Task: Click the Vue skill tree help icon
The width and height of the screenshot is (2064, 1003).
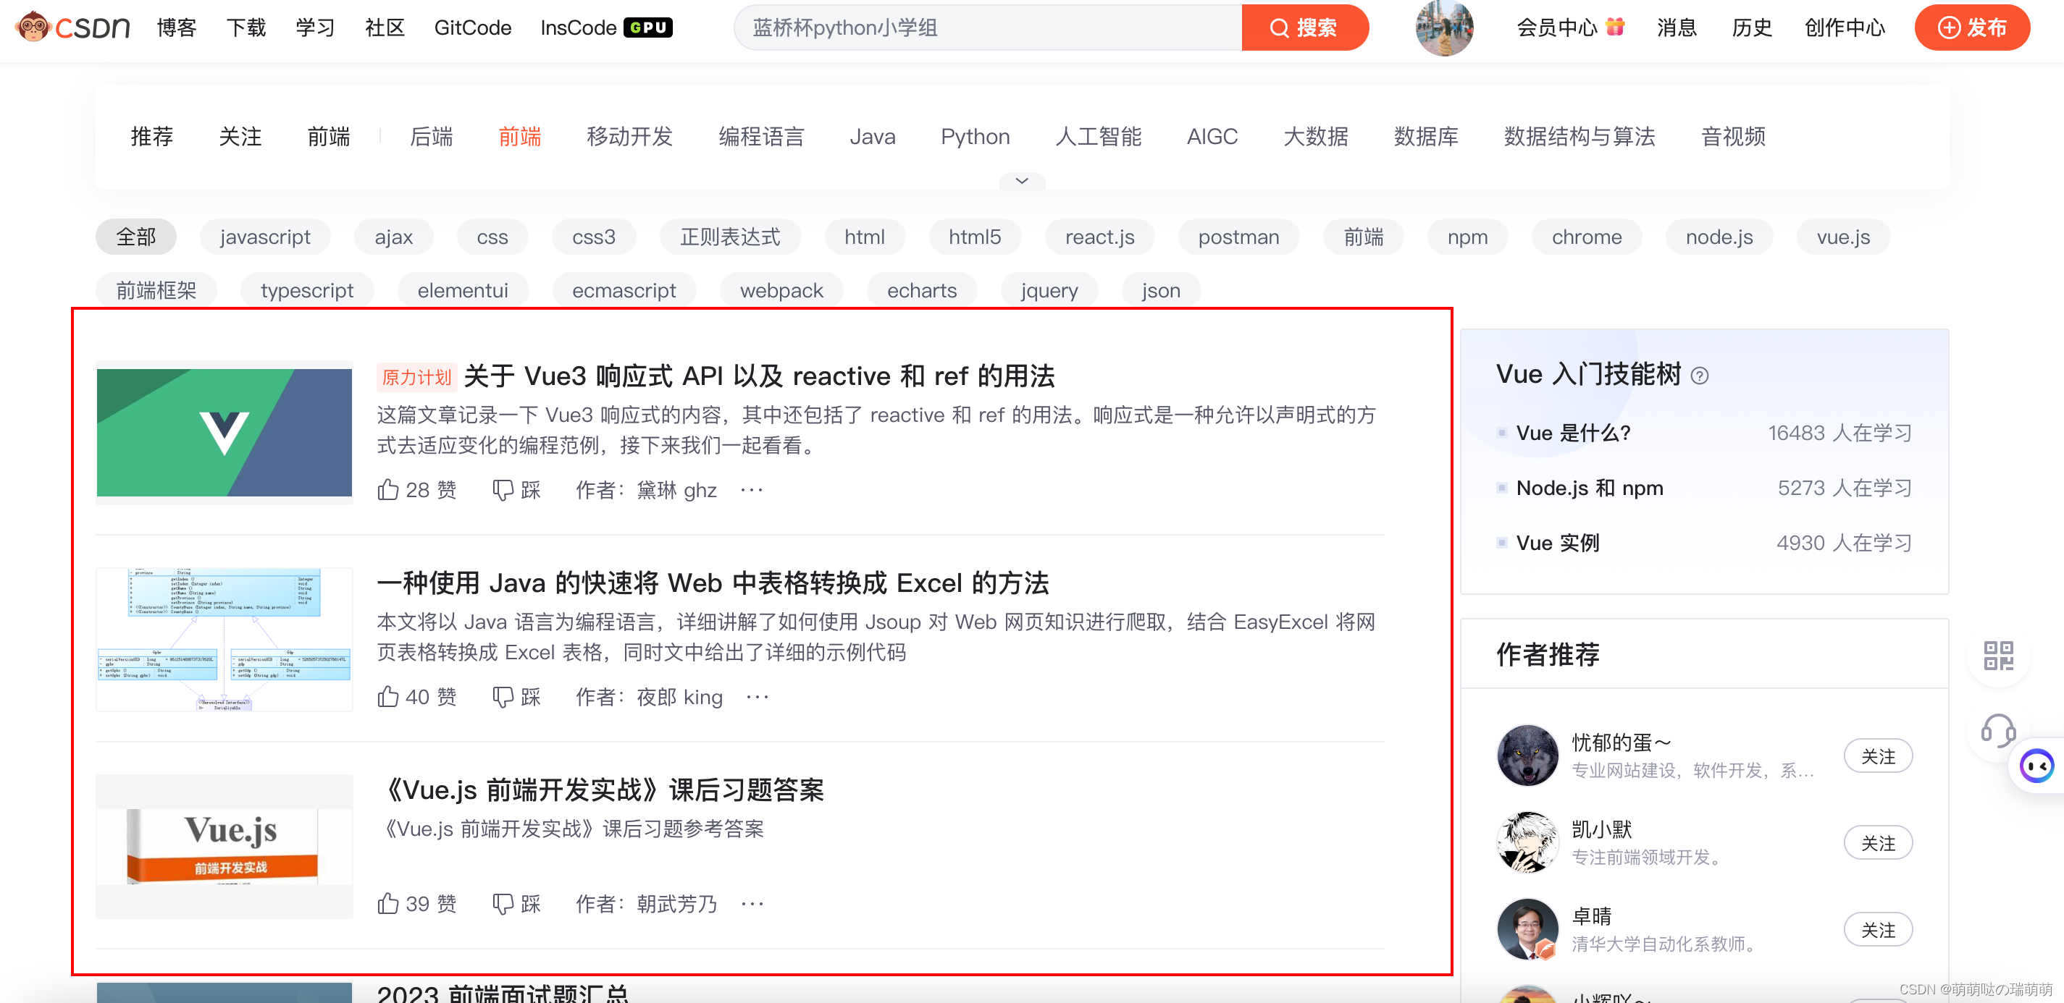Action: click(x=1700, y=376)
